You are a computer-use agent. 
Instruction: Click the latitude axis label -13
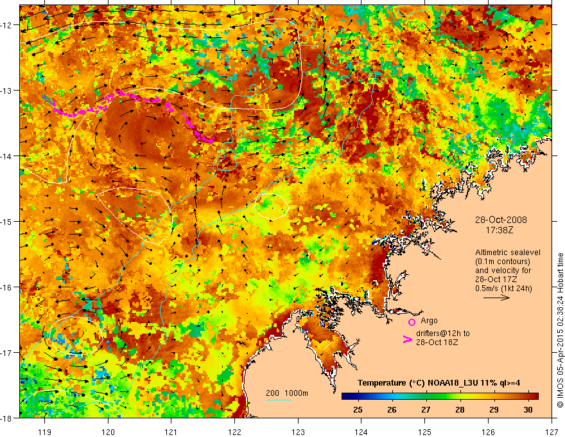6,90
